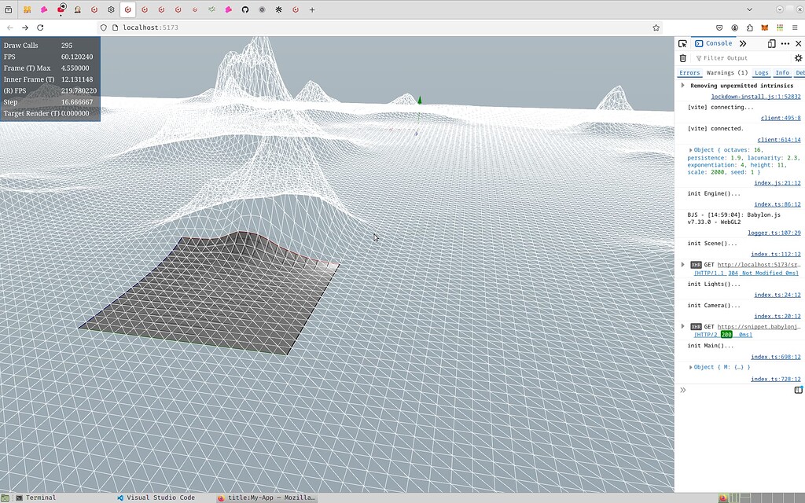
Task: Open DevTools settings via the gear icon
Action: point(798,57)
